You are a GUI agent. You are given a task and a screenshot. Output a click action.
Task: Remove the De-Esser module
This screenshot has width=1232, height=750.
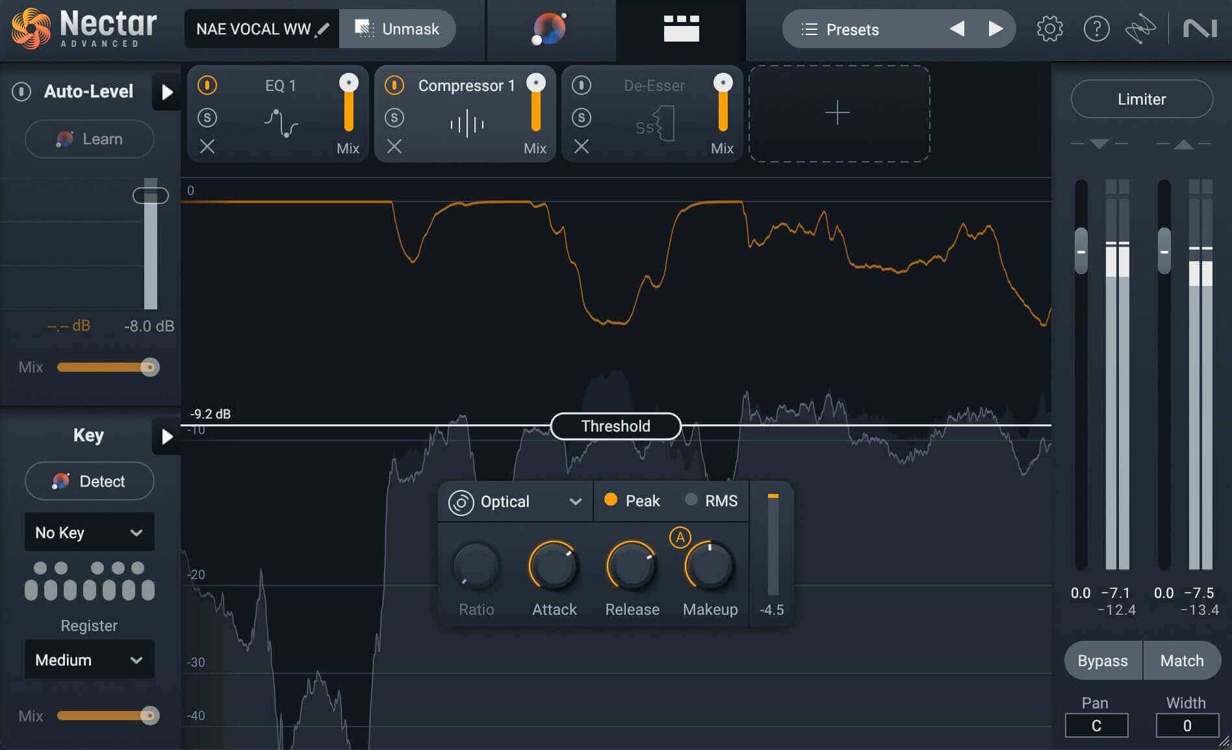[x=582, y=147]
